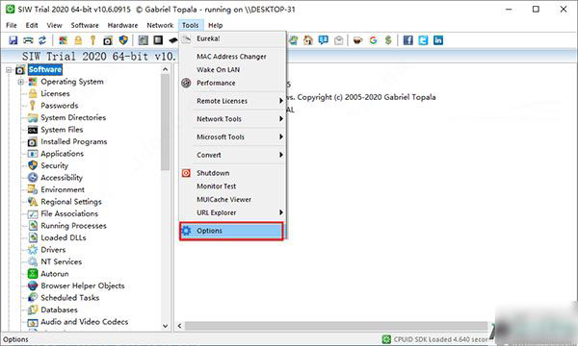Open the Hardware menu
Viewport: 578px width, 346px height.
[x=122, y=25]
